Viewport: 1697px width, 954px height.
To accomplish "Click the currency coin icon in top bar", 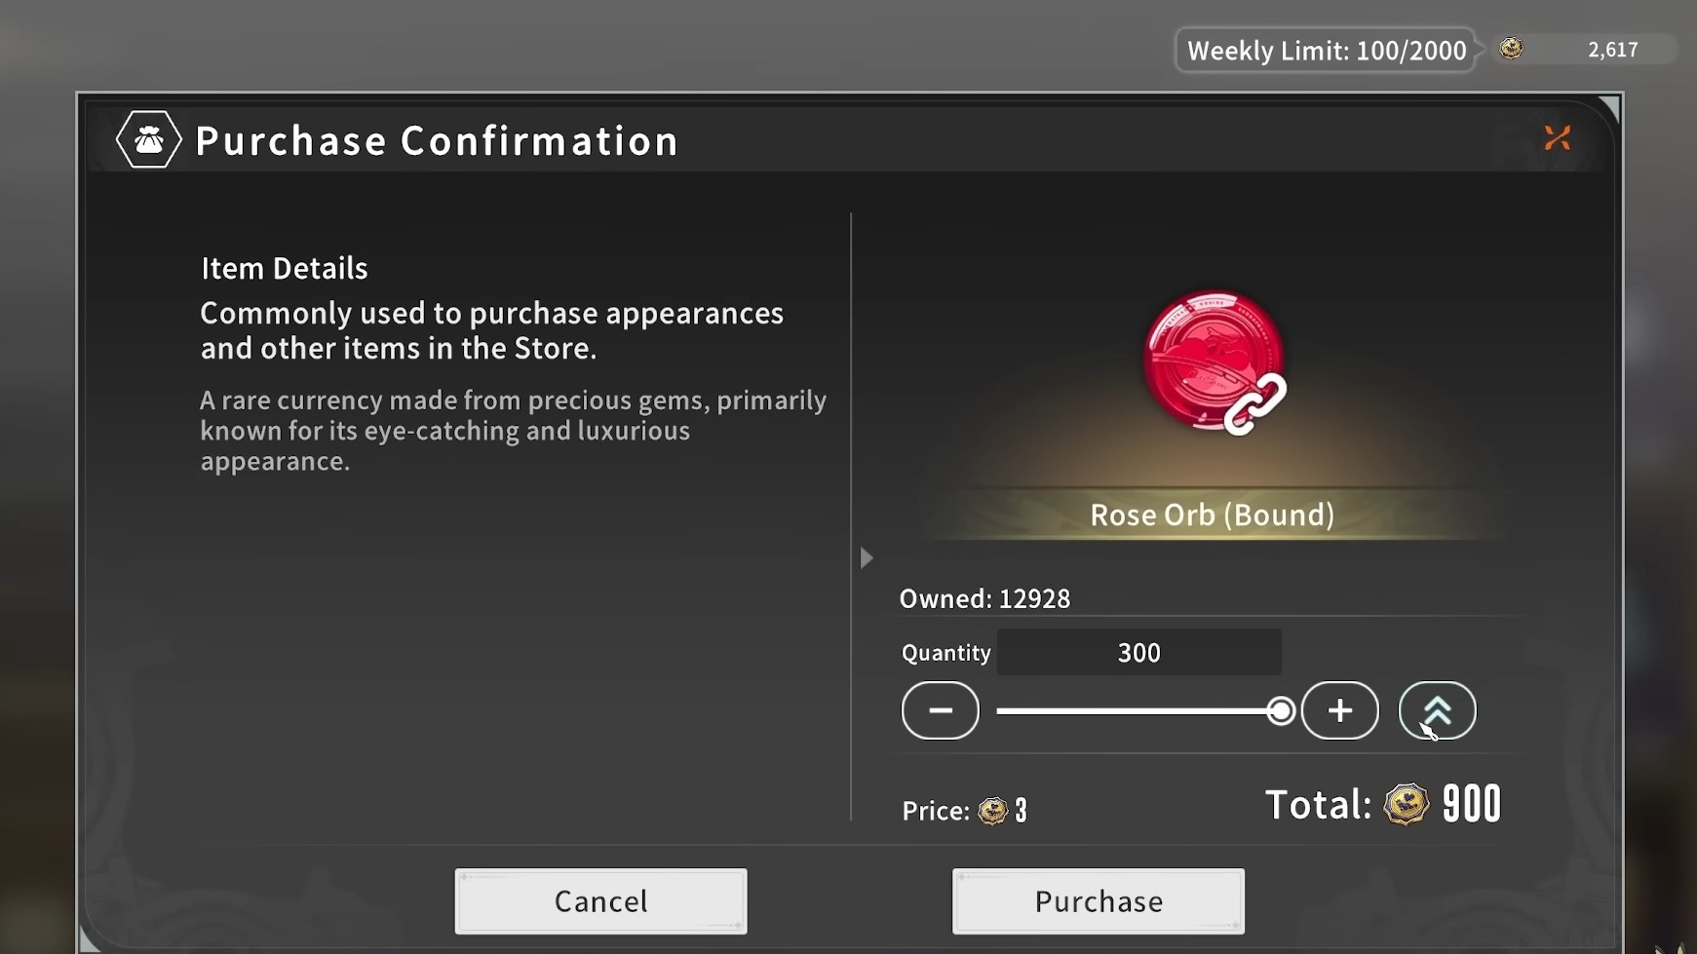I will click(1511, 49).
